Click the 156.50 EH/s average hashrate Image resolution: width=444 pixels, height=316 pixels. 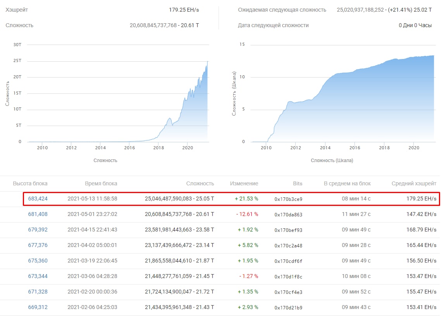point(422,261)
